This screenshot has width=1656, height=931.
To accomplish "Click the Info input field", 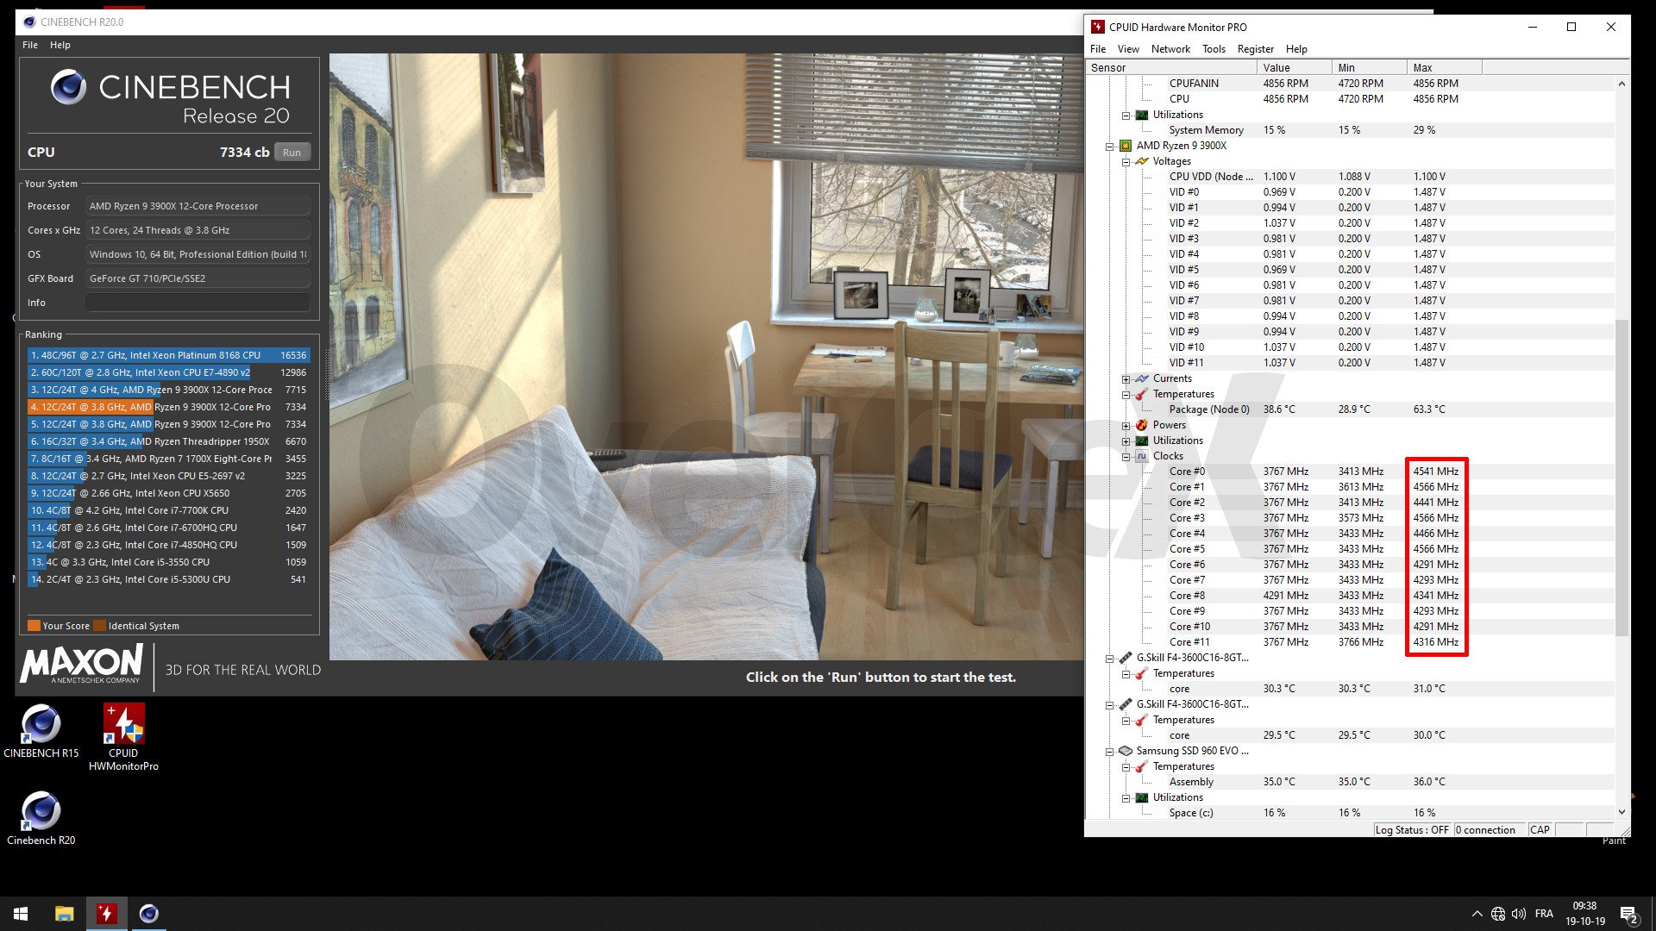I will [x=198, y=303].
